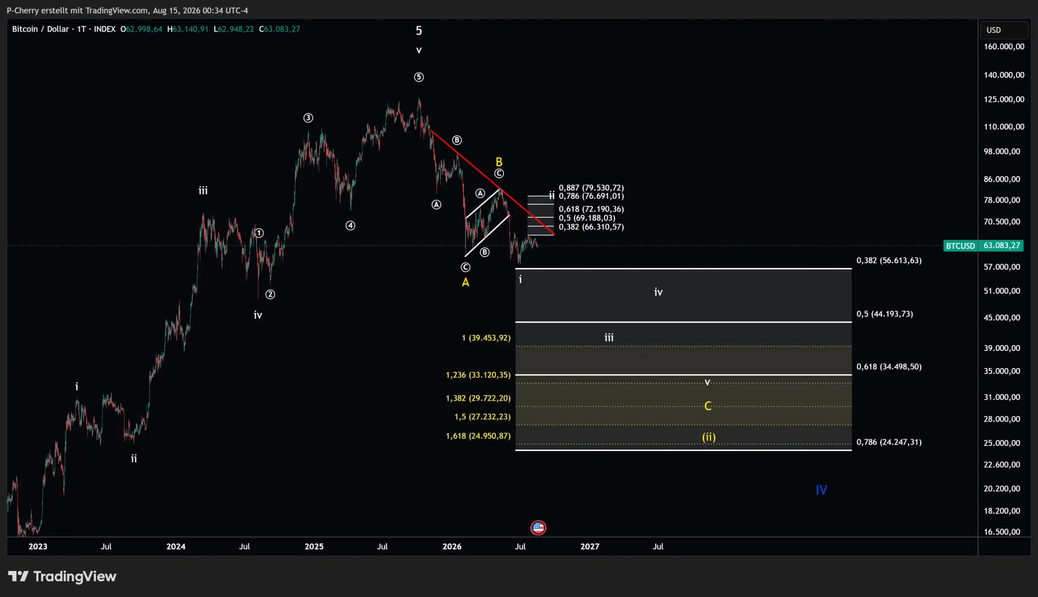The image size is (1038, 597).
Task: Select the red descending trendline
Action: tap(492, 182)
